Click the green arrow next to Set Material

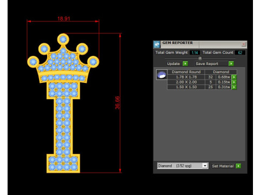click(x=238, y=166)
